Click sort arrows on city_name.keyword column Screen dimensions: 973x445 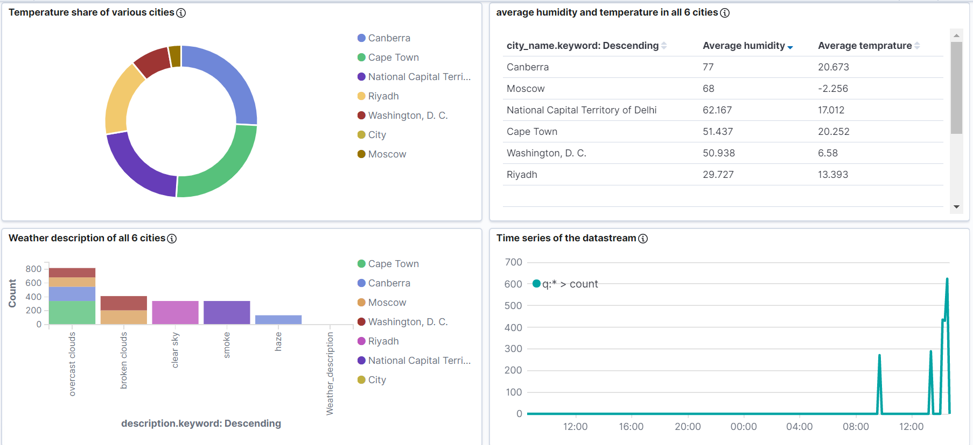[664, 46]
